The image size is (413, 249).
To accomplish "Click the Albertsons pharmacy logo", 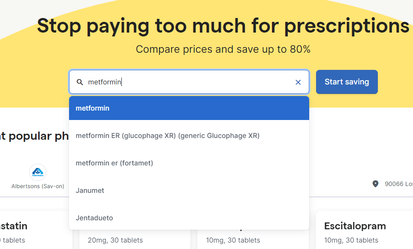I will pyautogui.click(x=38, y=172).
